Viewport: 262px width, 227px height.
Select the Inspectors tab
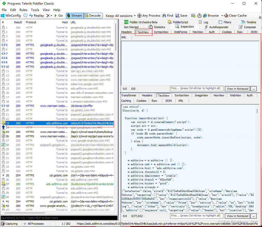point(184,27)
